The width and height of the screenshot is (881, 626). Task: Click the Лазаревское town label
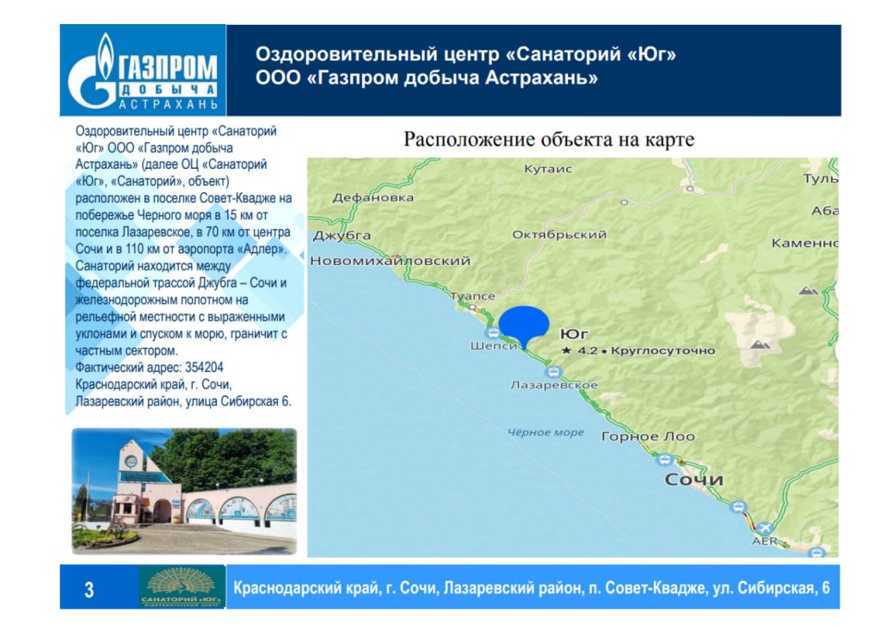(x=553, y=385)
